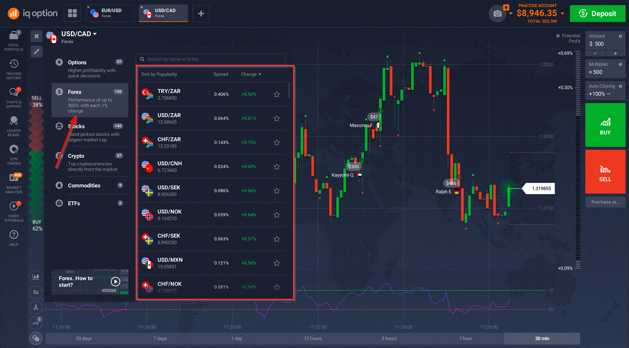Expand the practice account balance dropdown

coord(563,13)
